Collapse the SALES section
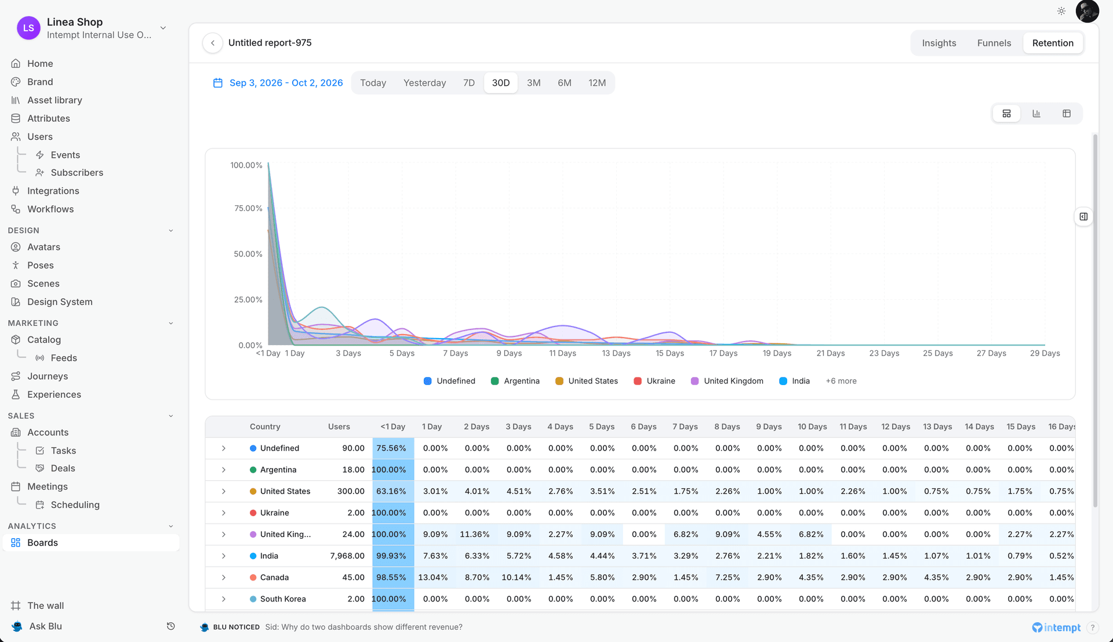1113x642 pixels. tap(170, 416)
